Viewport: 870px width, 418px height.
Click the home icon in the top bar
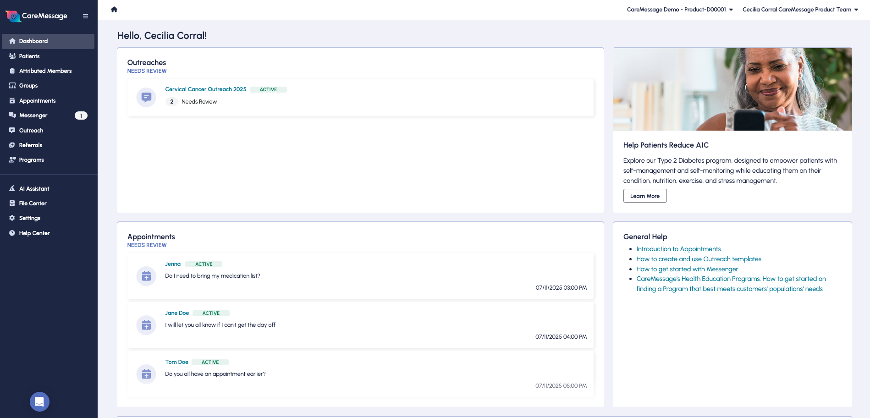coord(114,9)
